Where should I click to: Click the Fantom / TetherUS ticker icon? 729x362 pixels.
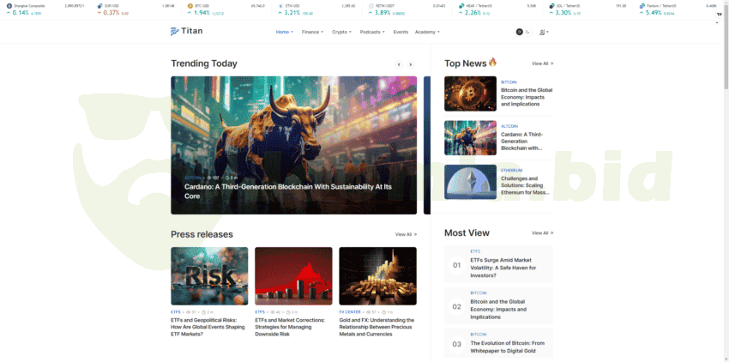(x=642, y=6)
